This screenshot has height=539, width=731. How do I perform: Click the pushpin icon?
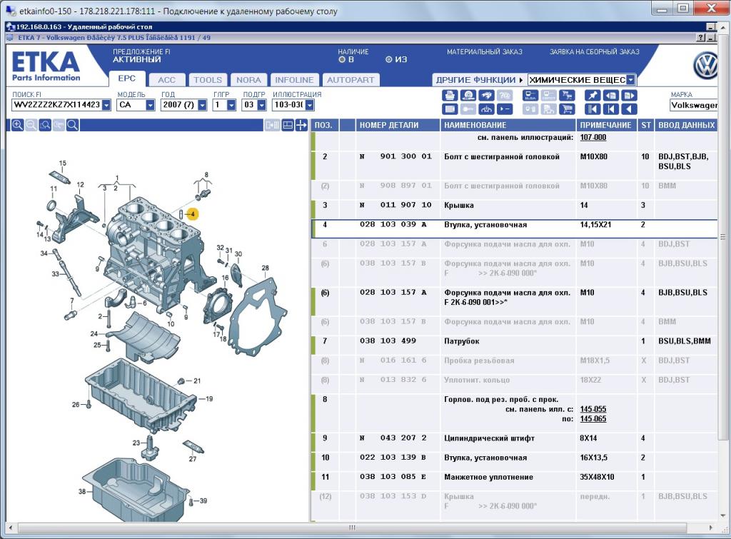(x=592, y=96)
